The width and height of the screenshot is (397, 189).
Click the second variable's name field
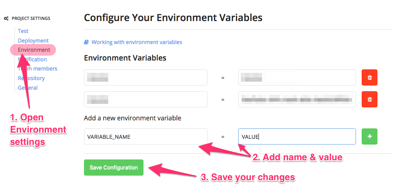146,99
